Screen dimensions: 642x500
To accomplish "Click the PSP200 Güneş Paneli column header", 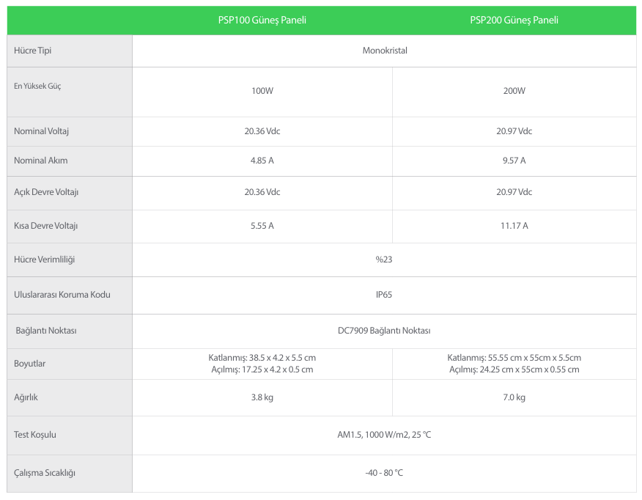I will [x=514, y=20].
